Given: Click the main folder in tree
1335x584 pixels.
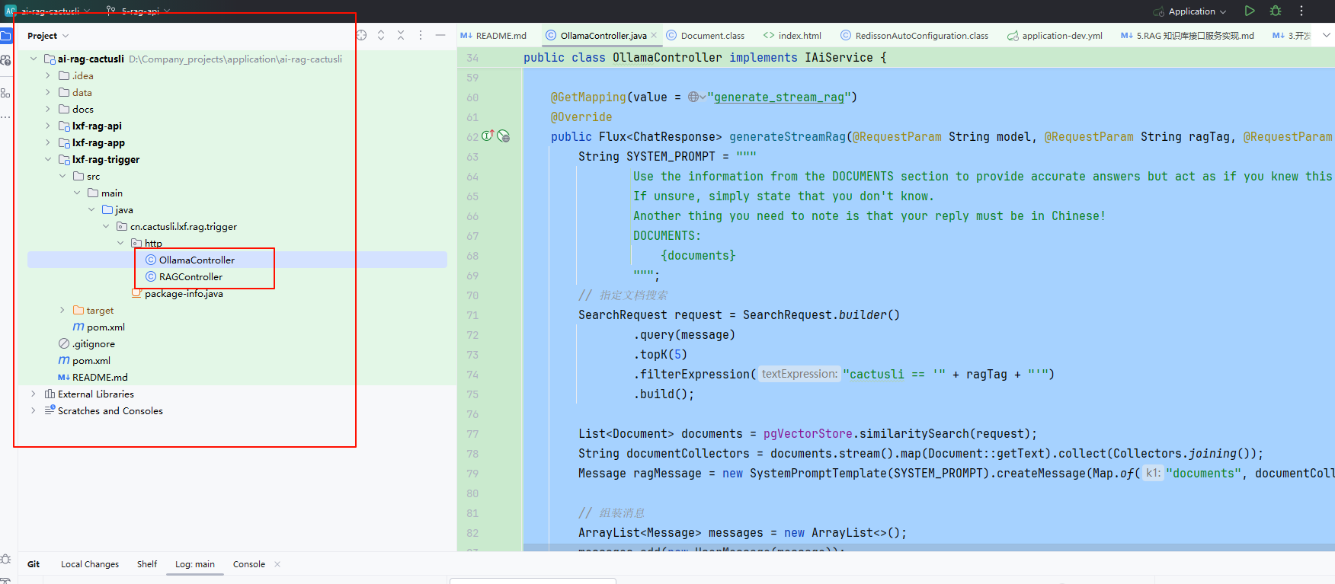Looking at the screenshot, I should coord(111,193).
